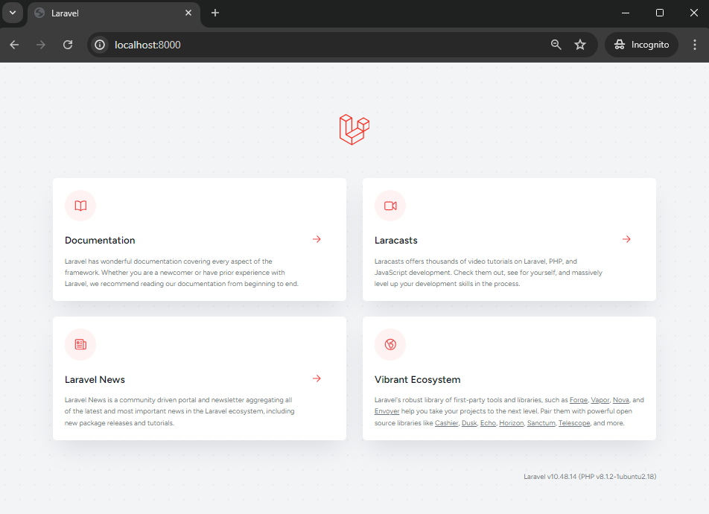The image size is (709, 514).
Task: Open the Chrome three-dot menu
Action: click(695, 45)
